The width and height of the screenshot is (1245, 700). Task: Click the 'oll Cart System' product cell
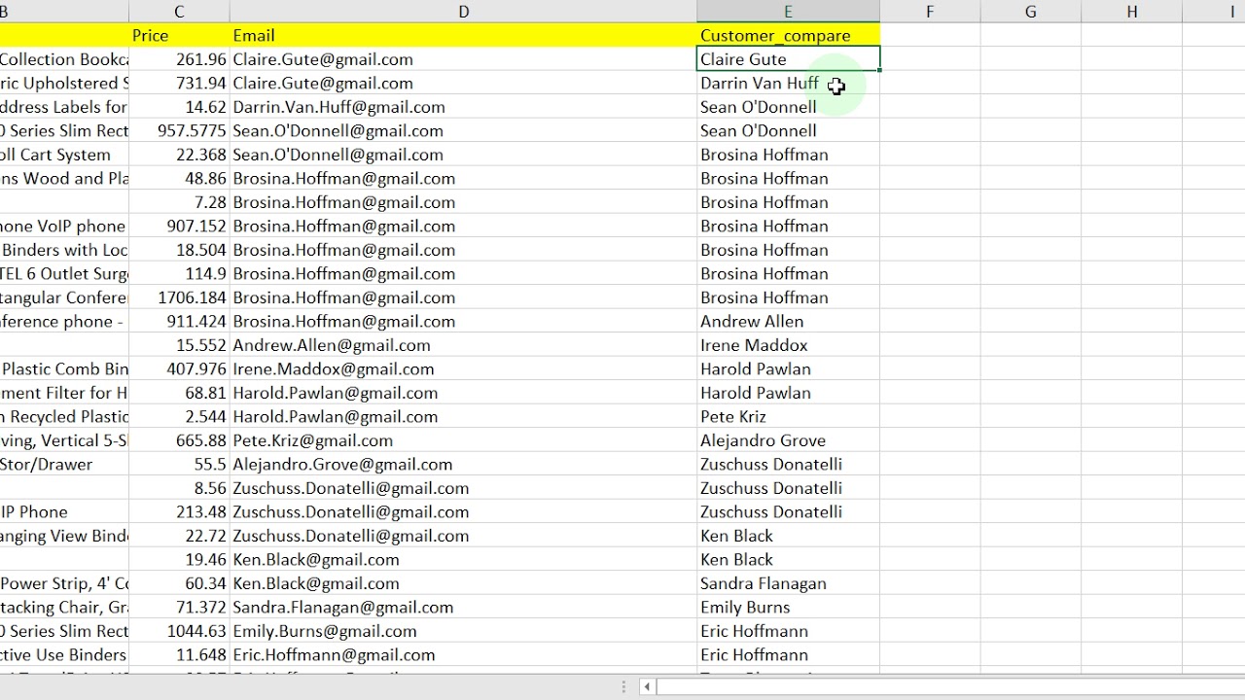coord(64,155)
